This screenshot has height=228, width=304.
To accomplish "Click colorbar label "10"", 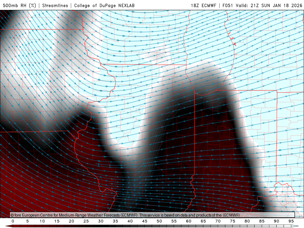I will (42, 221).
